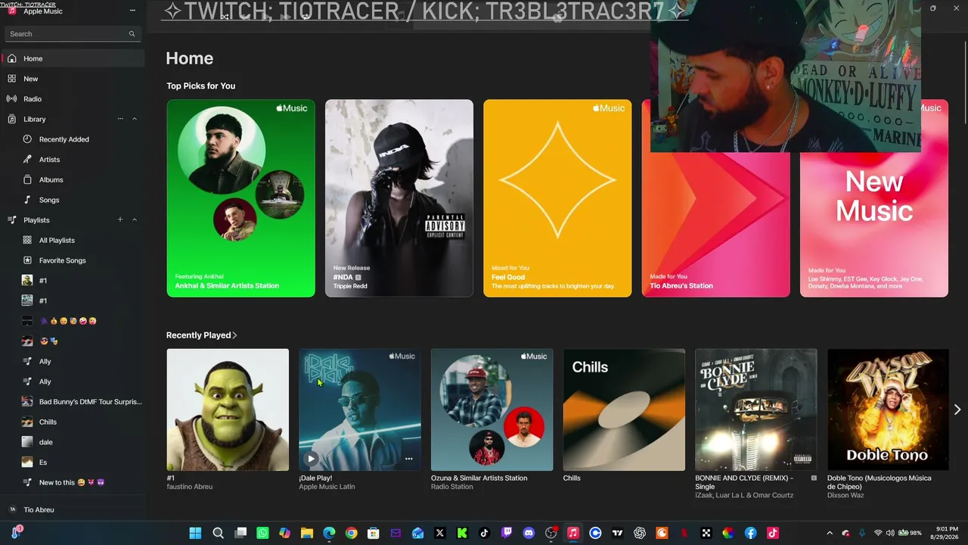Open more options on ¡Dale Play! cover
The image size is (968, 545).
tap(408, 459)
